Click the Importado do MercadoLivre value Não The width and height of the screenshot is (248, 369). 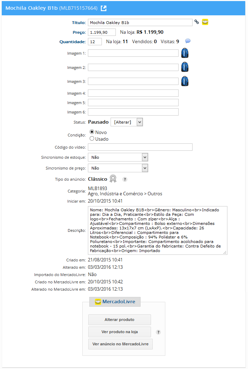point(92,274)
